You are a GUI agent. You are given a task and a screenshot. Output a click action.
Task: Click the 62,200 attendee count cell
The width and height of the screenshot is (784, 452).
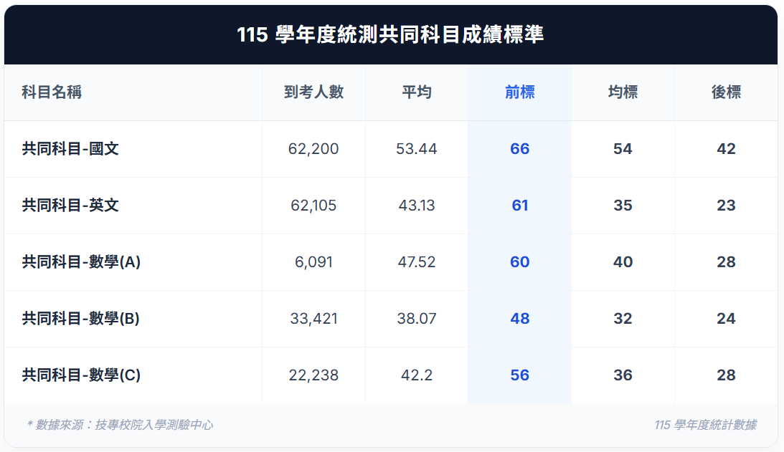pos(313,149)
